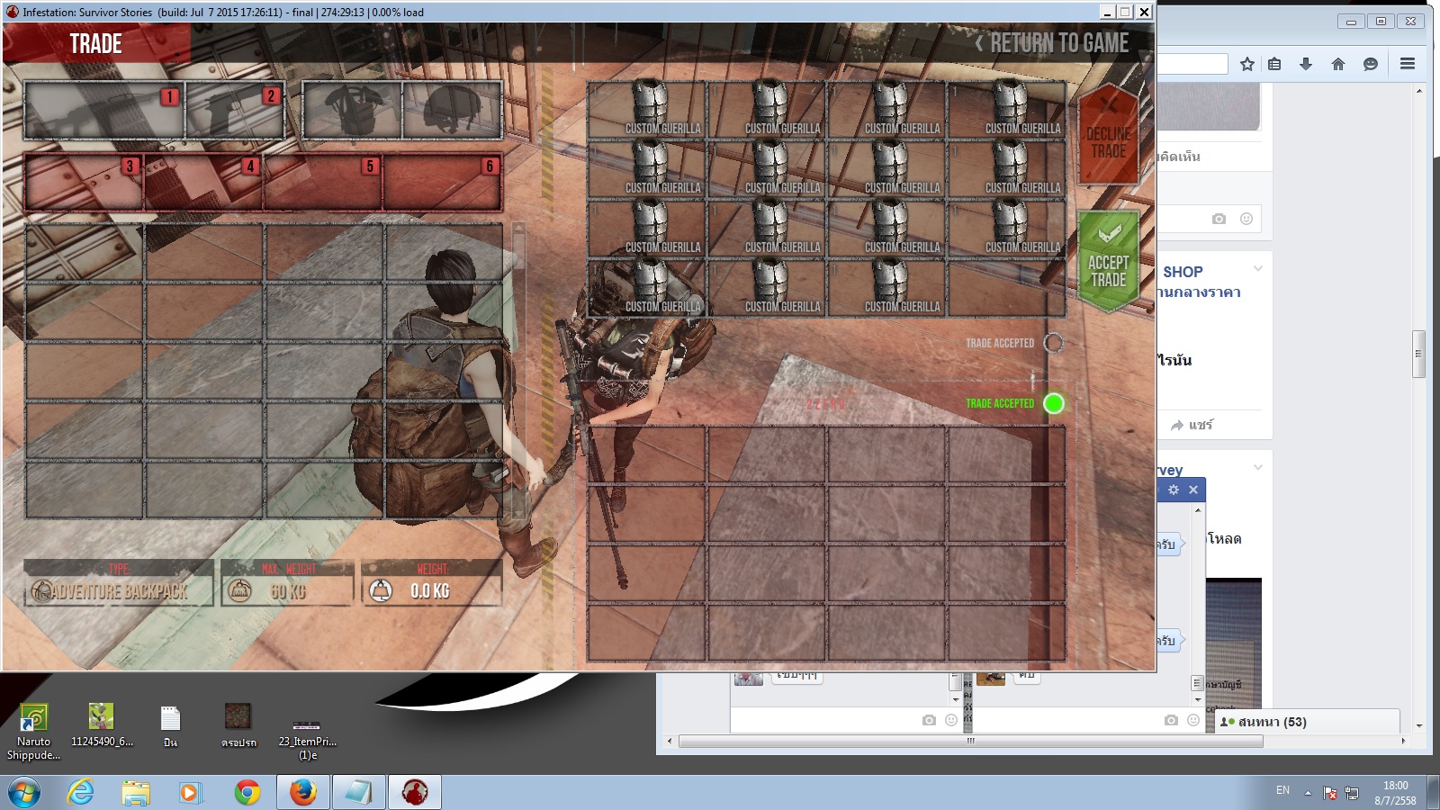The image size is (1440, 810).
Task: Toggle the grey Trade Accepted indicator
Action: click(x=1053, y=343)
